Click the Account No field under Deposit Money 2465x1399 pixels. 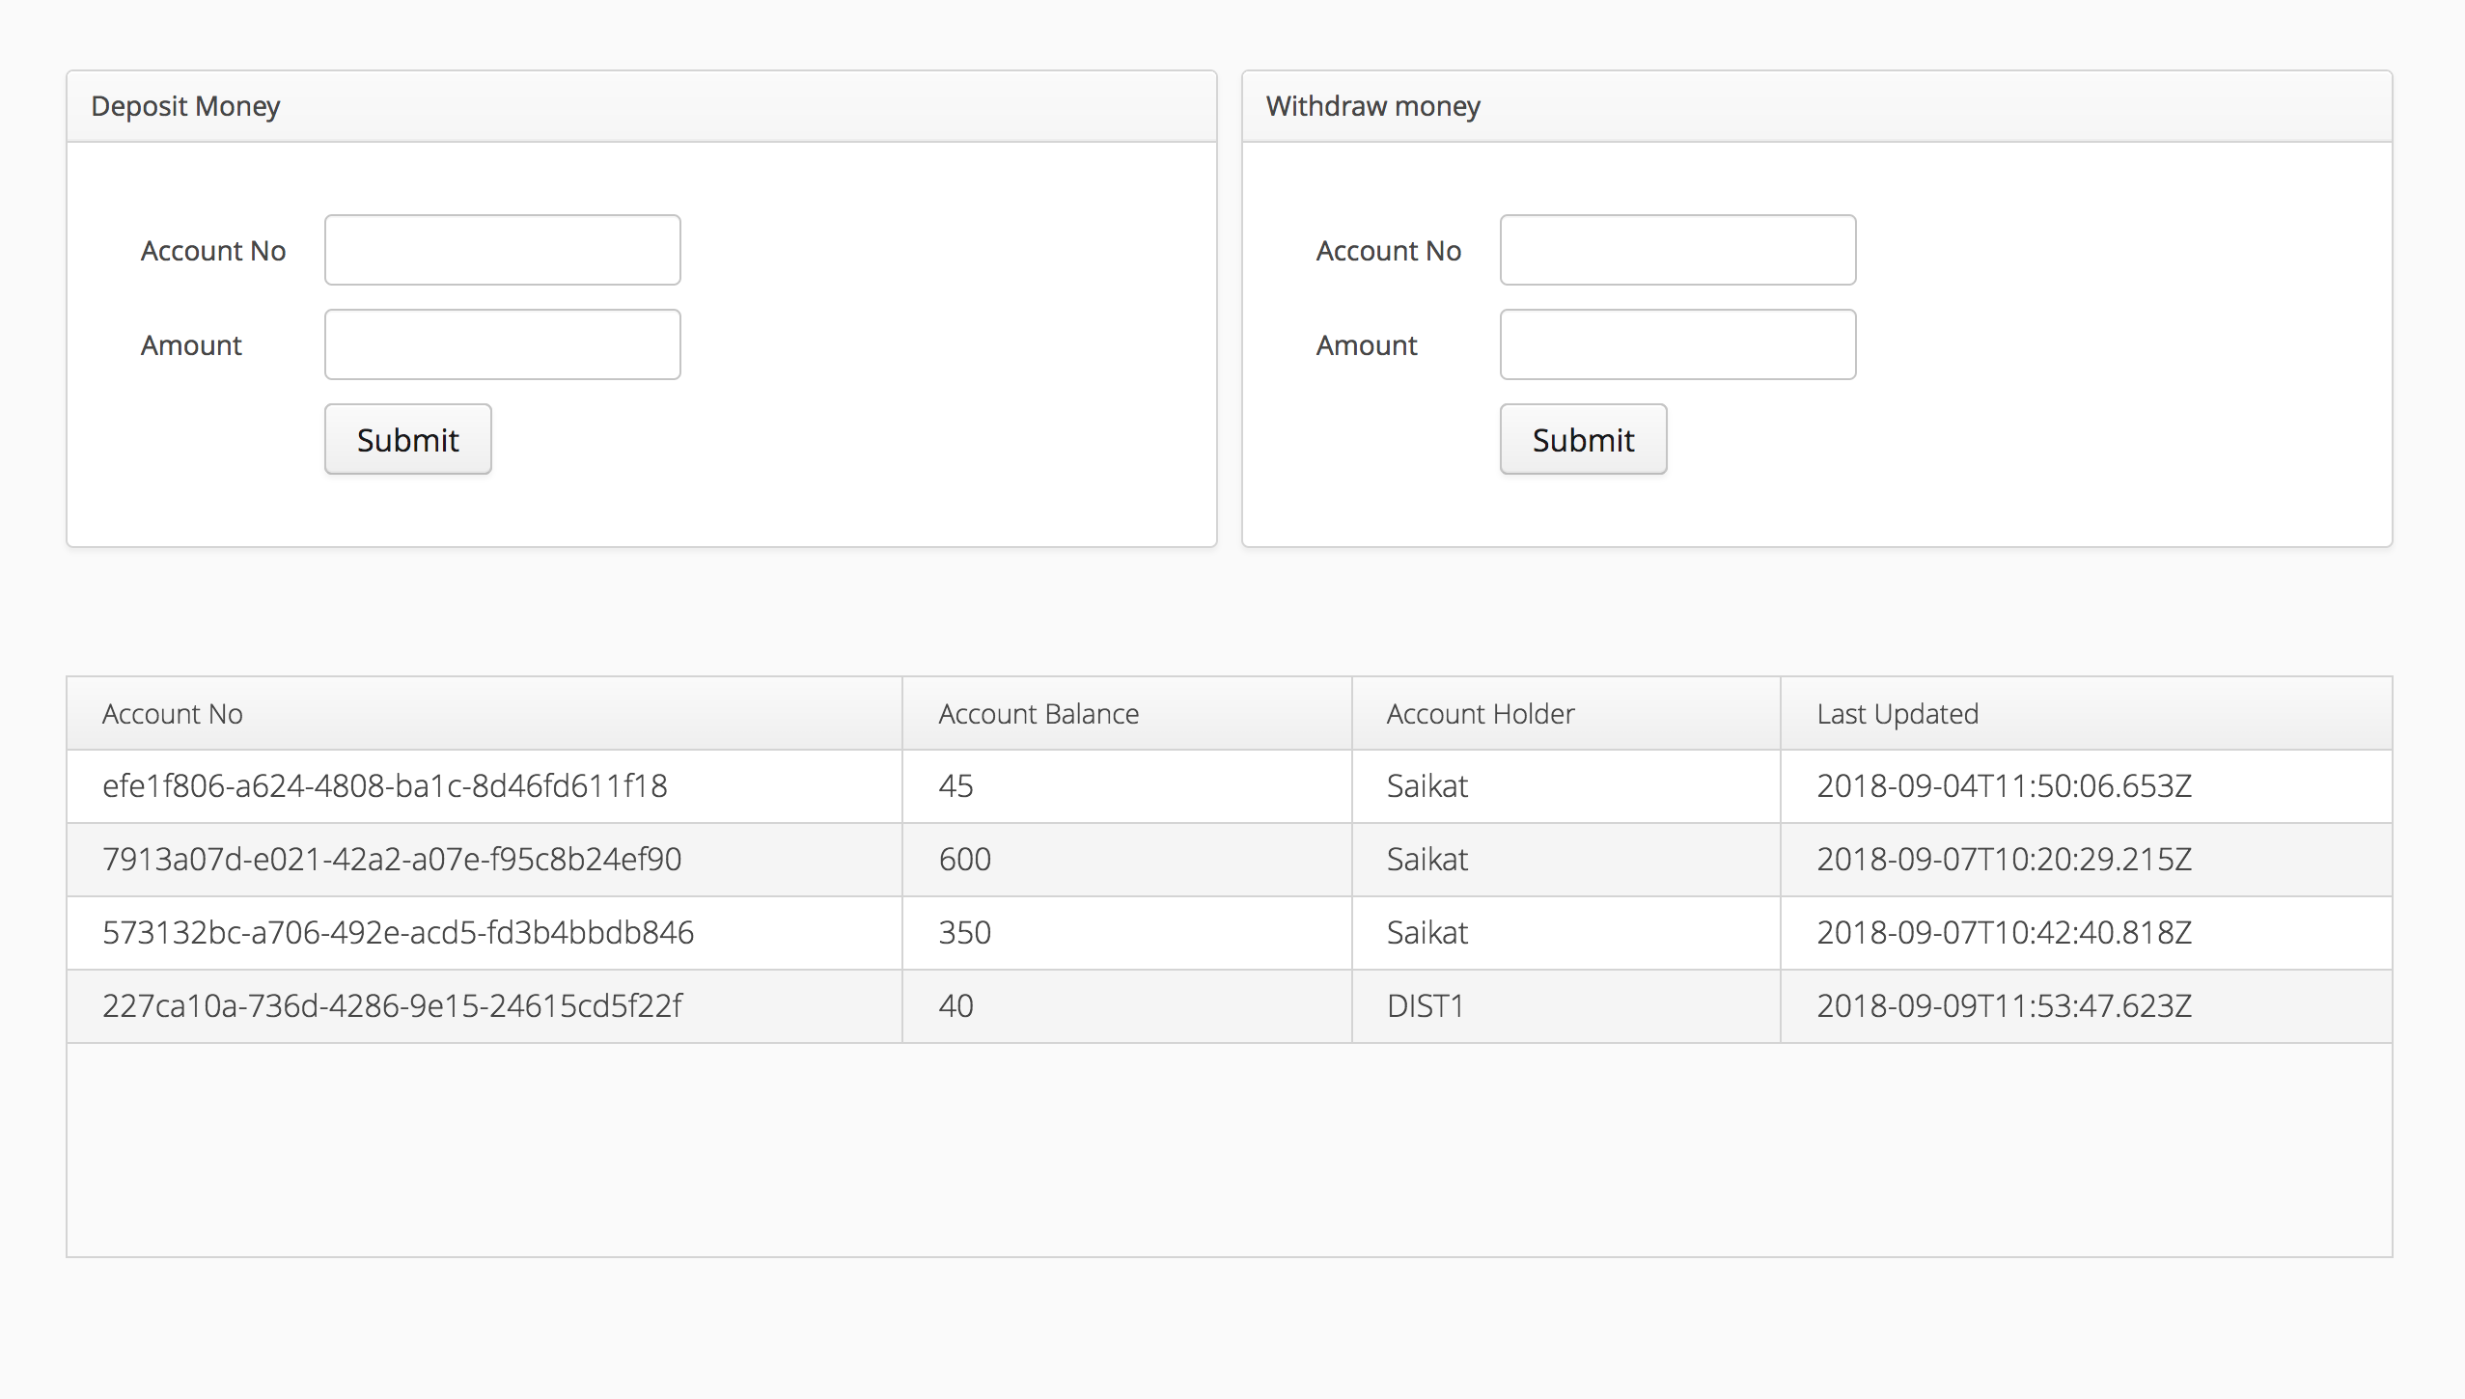point(501,249)
